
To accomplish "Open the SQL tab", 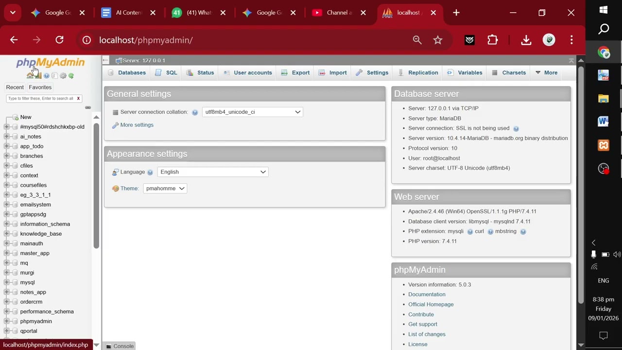I will pyautogui.click(x=166, y=73).
